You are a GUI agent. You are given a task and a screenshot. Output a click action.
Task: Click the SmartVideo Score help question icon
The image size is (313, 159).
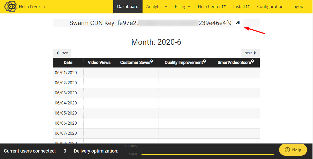(x=252, y=61)
